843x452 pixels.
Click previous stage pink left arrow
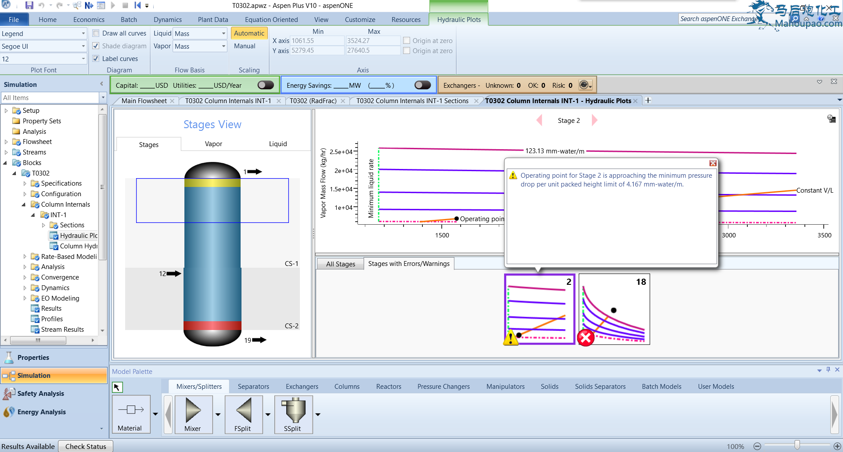coord(540,120)
